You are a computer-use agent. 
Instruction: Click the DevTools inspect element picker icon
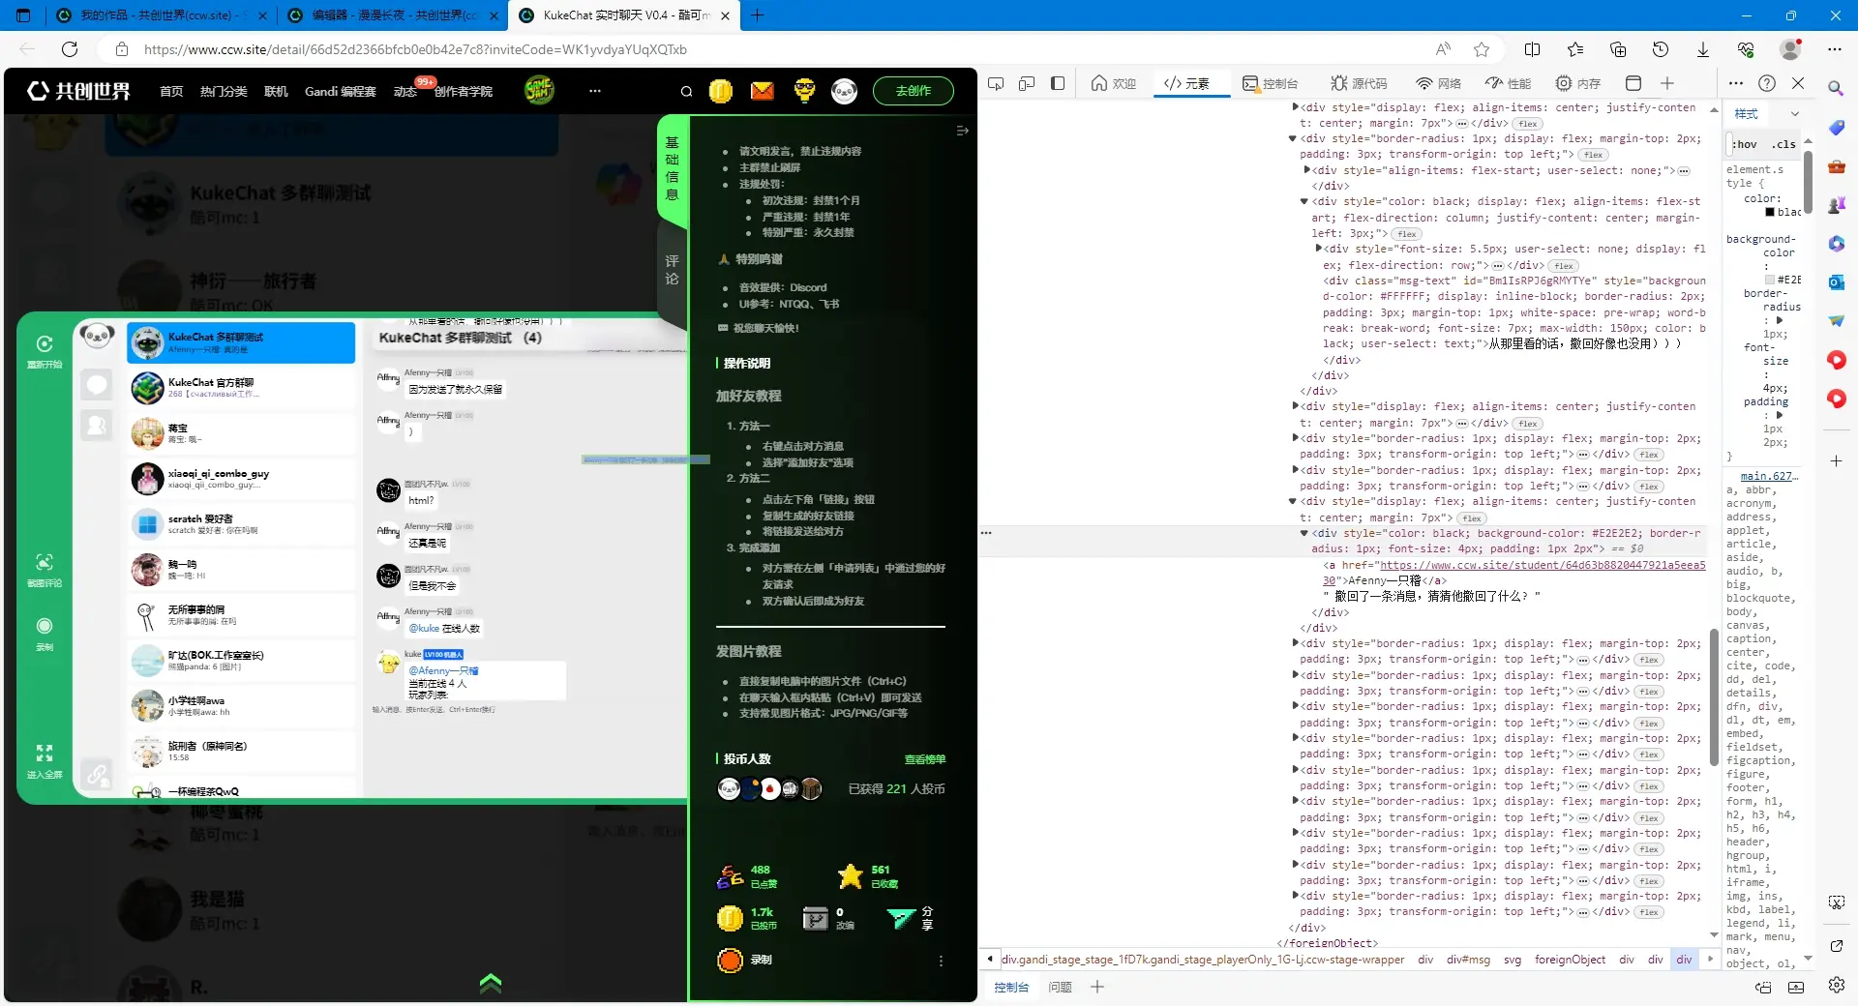coord(996,83)
